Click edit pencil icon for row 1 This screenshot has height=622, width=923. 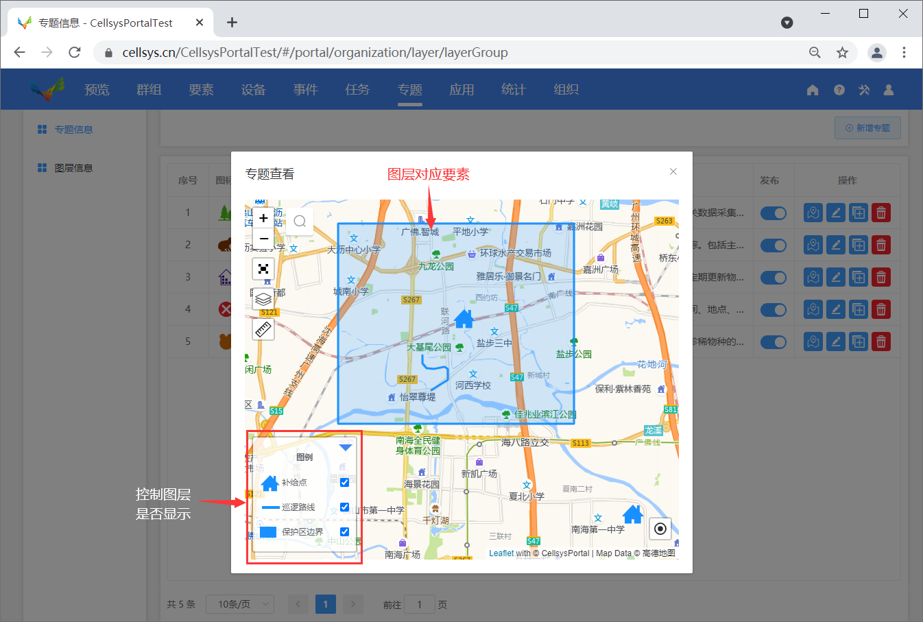coord(836,213)
